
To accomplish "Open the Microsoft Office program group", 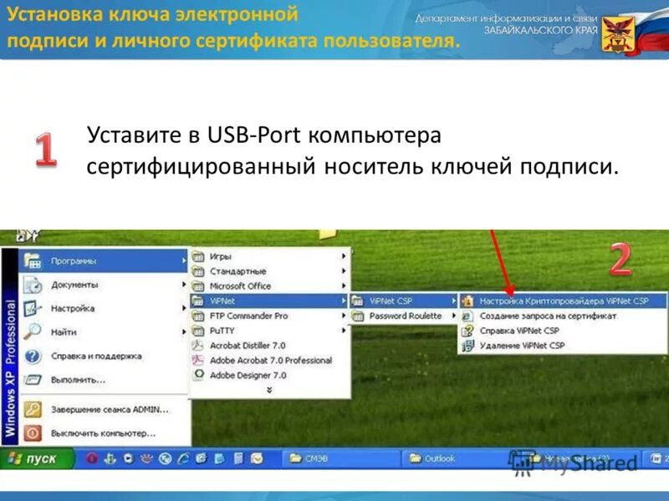I will pyautogui.click(x=269, y=286).
